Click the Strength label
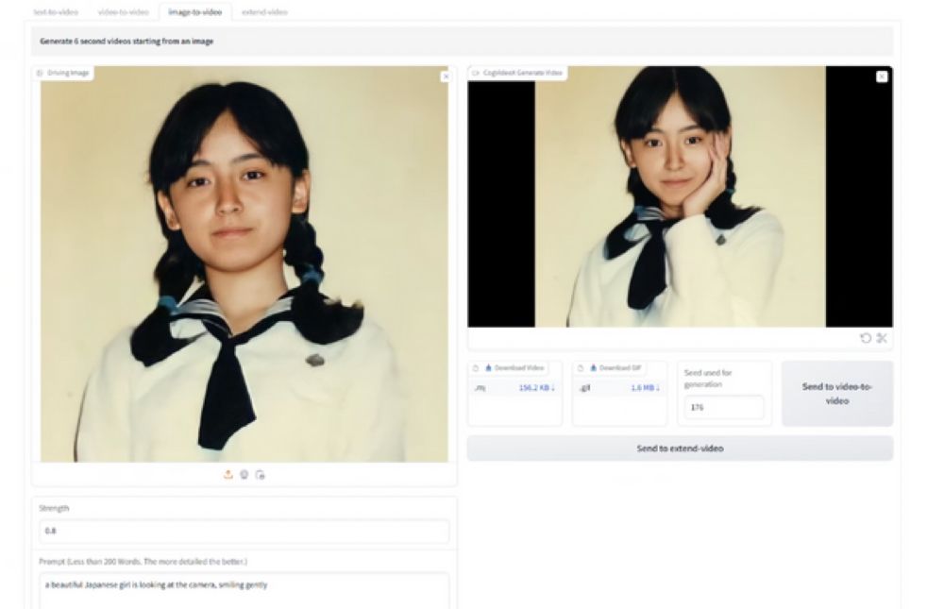 pos(54,508)
